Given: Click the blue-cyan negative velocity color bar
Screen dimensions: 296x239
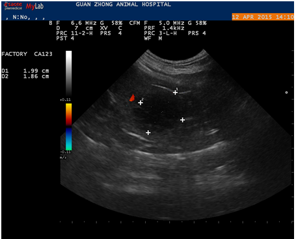Looking at the screenshot, I should pos(69,139).
